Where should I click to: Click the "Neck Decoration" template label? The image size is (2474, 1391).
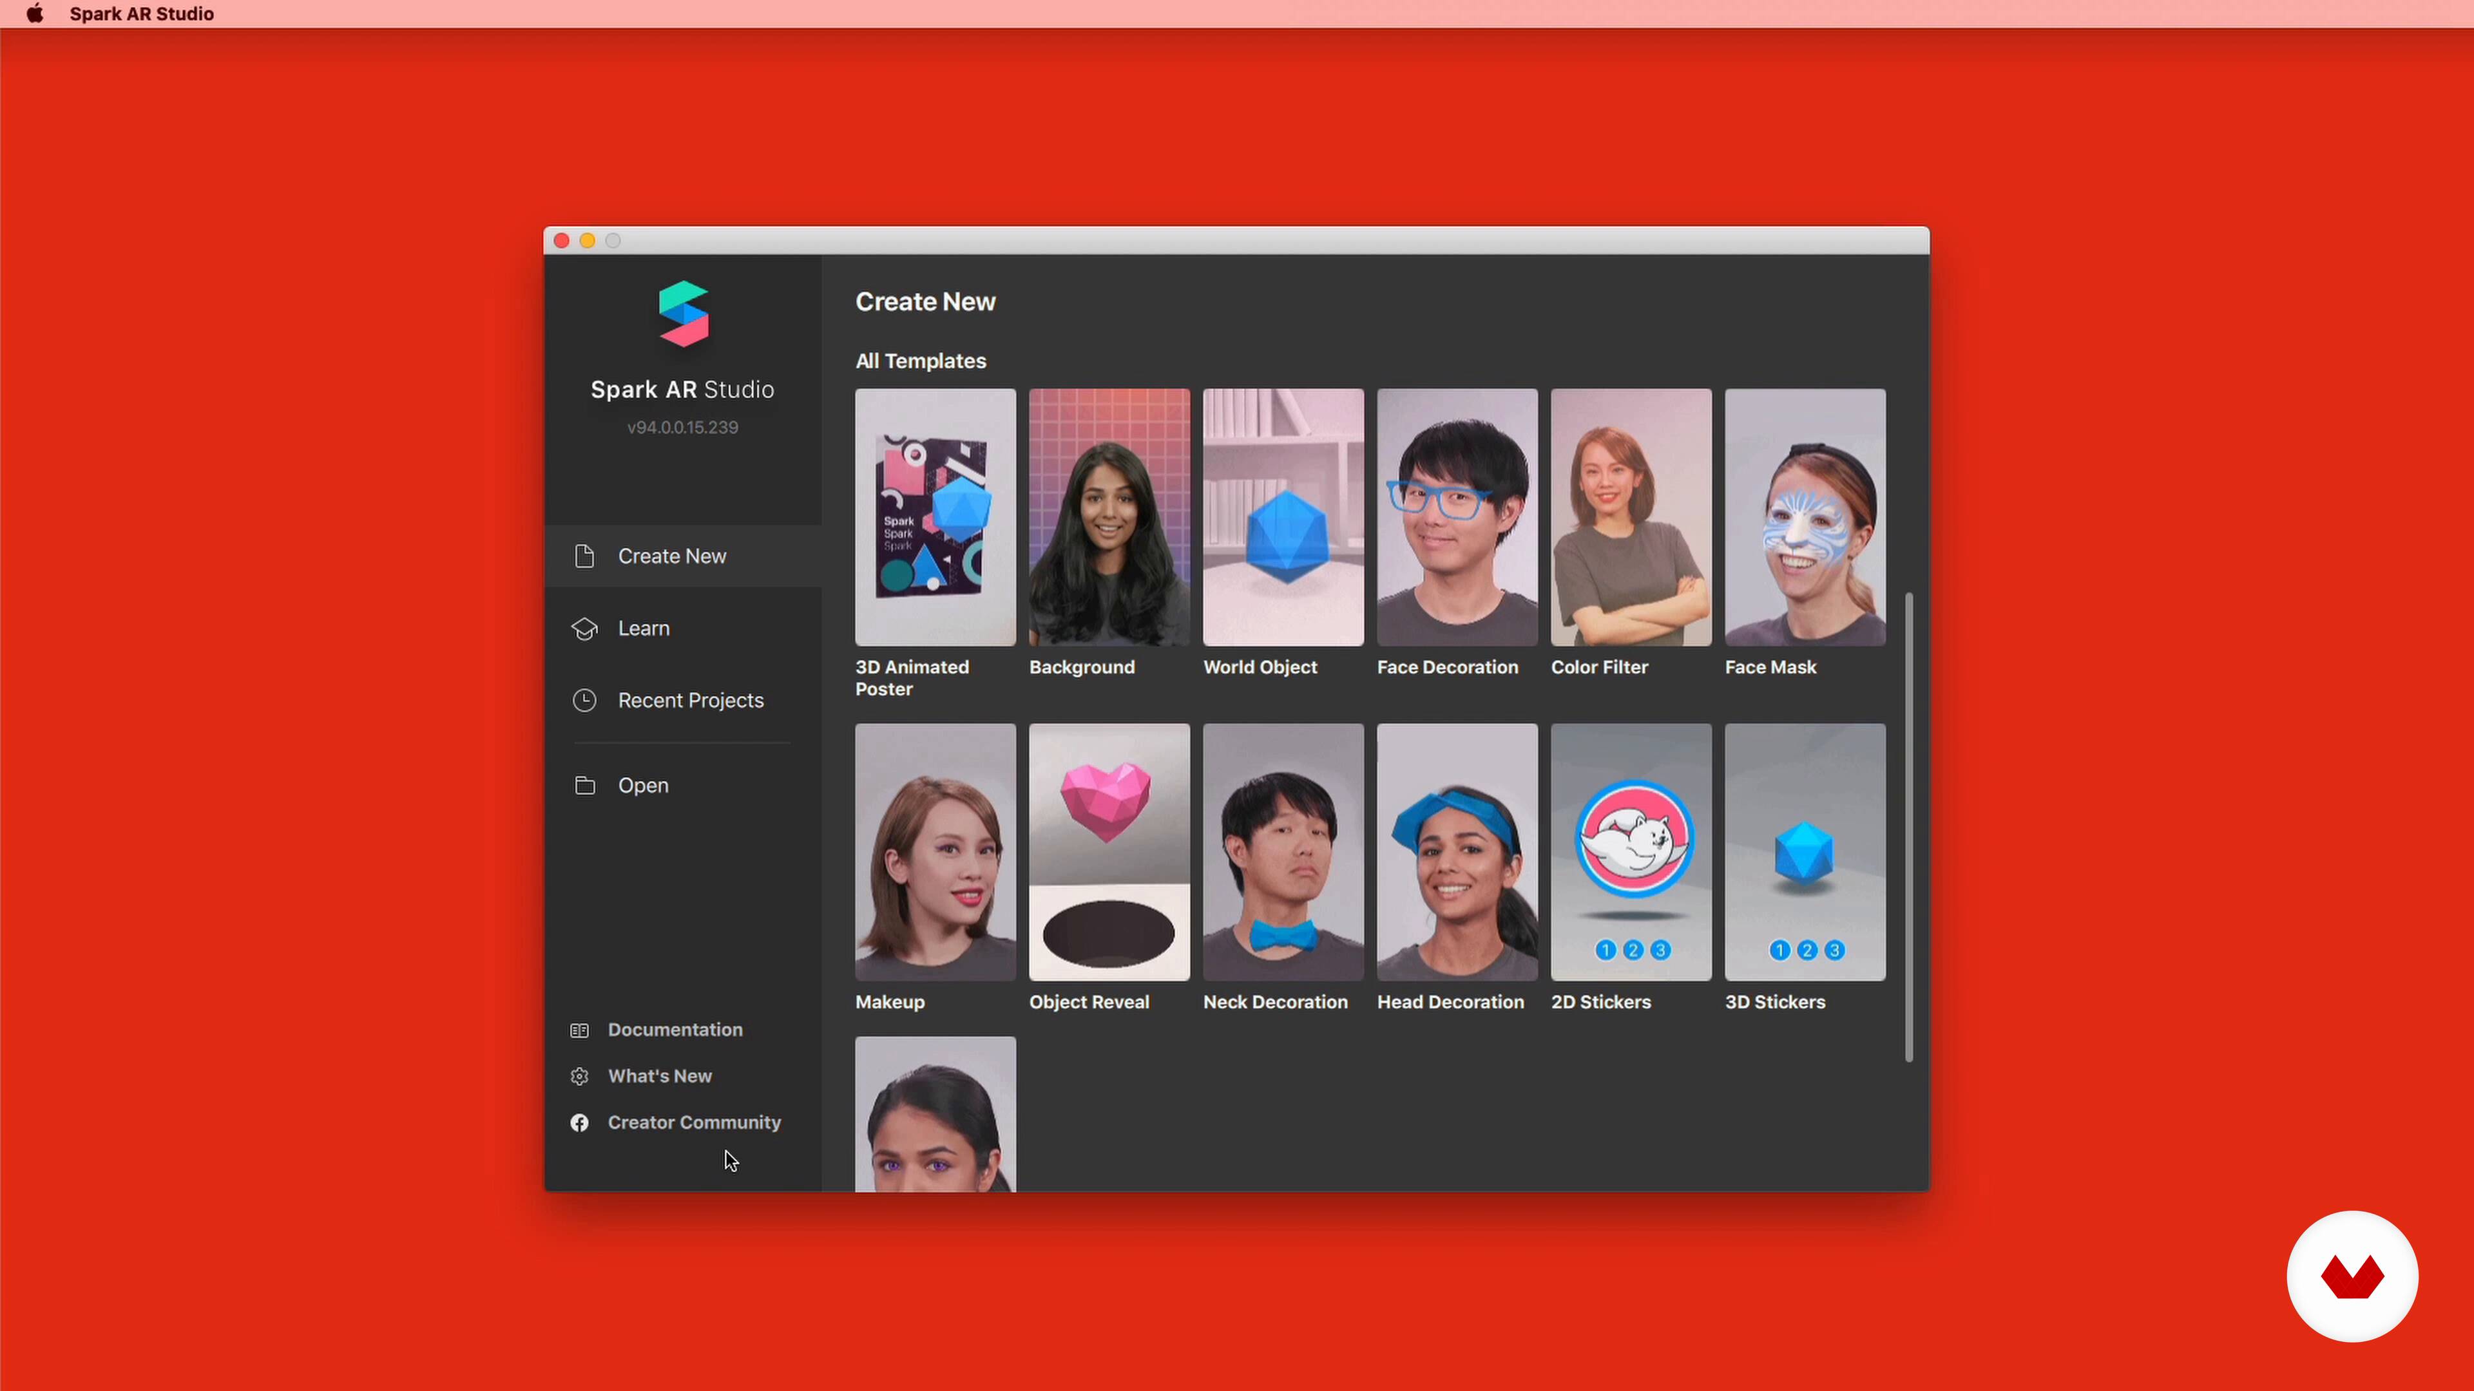click(x=1276, y=1002)
